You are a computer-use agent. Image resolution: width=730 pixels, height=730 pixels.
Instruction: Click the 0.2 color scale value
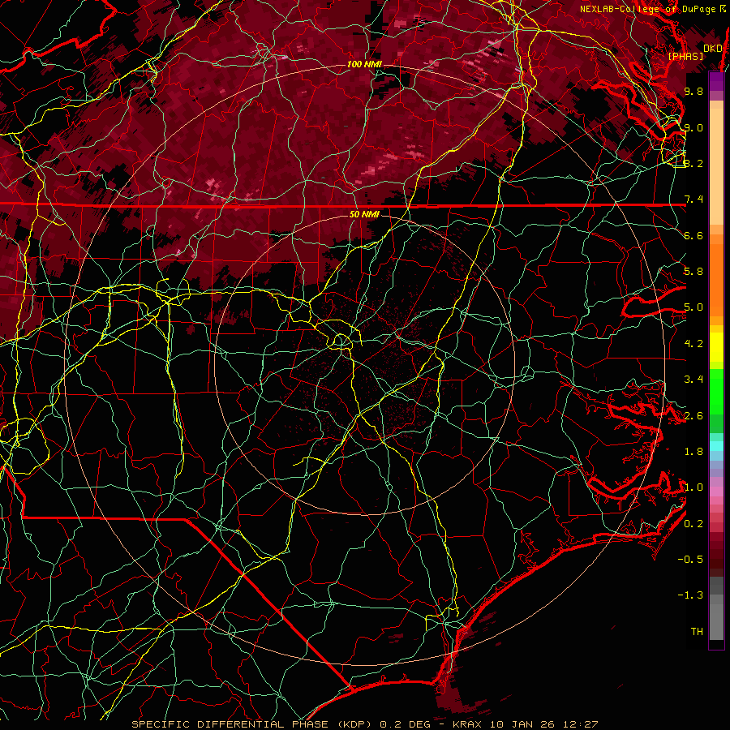pyautogui.click(x=693, y=523)
